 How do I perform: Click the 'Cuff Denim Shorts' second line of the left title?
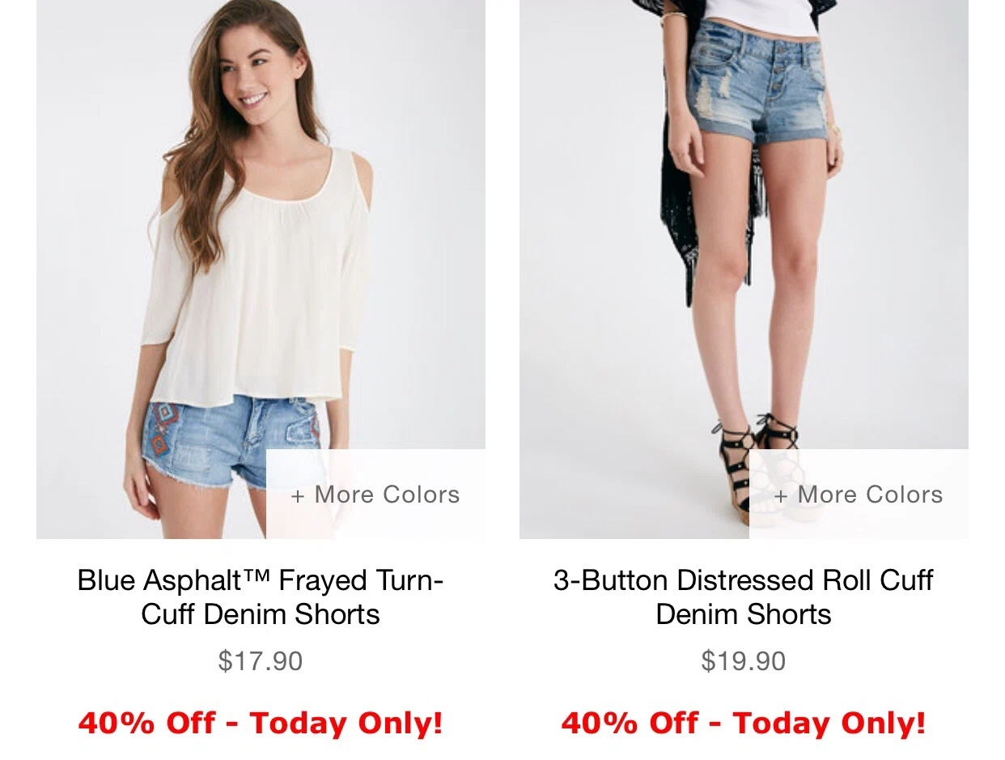tap(261, 614)
